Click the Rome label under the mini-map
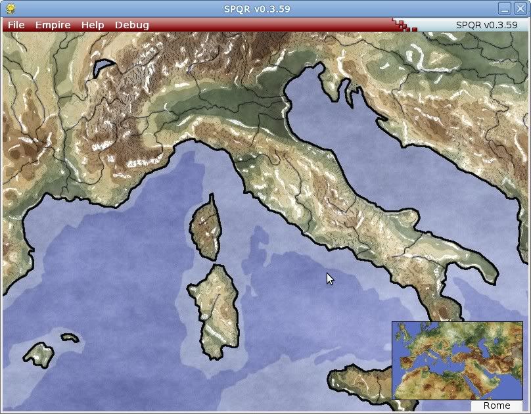The height and width of the screenshot is (414, 531). pyautogui.click(x=496, y=405)
